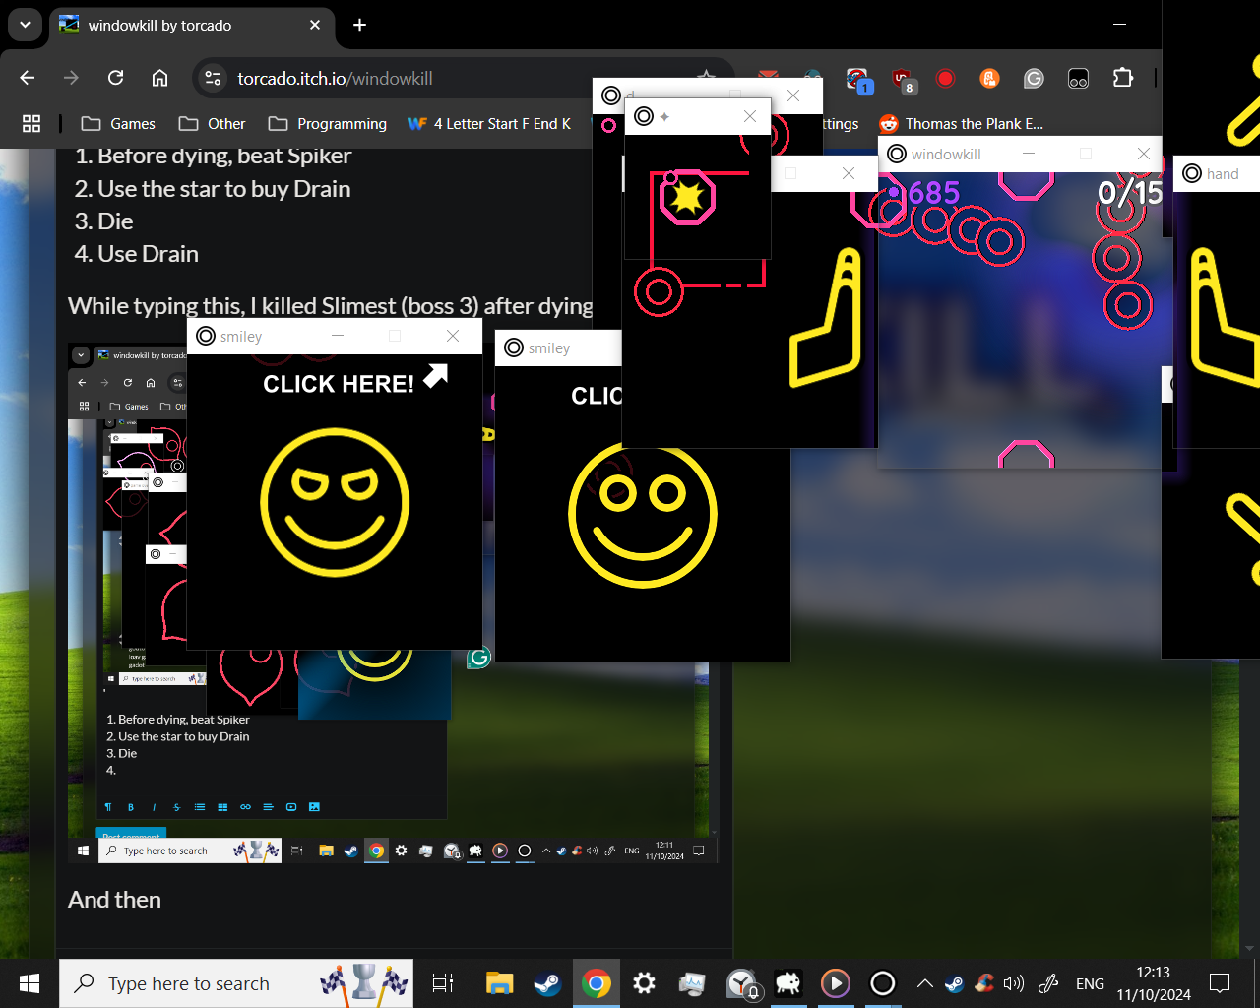
Task: Click the Grammarly badge below the embedded screenshot
Action: 478,657
